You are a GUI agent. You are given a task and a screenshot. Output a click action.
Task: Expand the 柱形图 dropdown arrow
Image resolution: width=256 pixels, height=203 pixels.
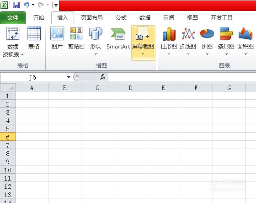[x=169, y=54]
